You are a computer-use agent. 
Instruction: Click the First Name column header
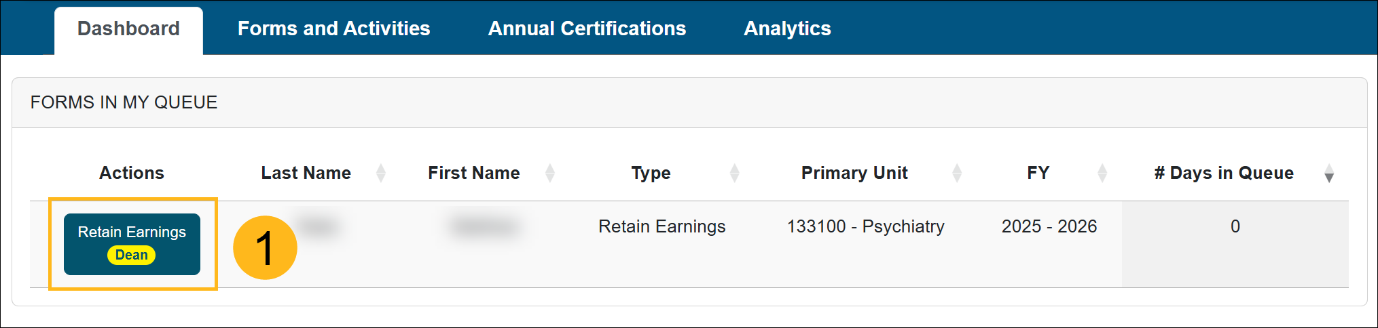click(x=473, y=173)
